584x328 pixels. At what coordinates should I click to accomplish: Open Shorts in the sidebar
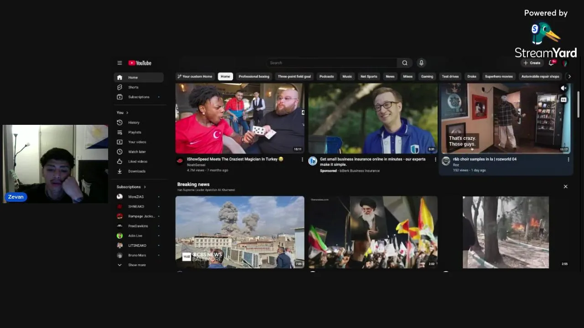138,87
